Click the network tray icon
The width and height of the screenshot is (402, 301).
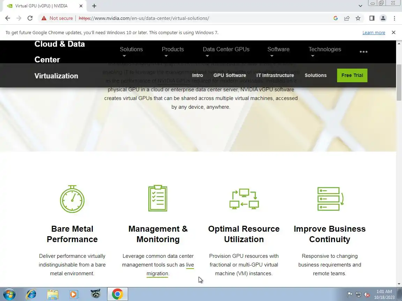(358, 294)
